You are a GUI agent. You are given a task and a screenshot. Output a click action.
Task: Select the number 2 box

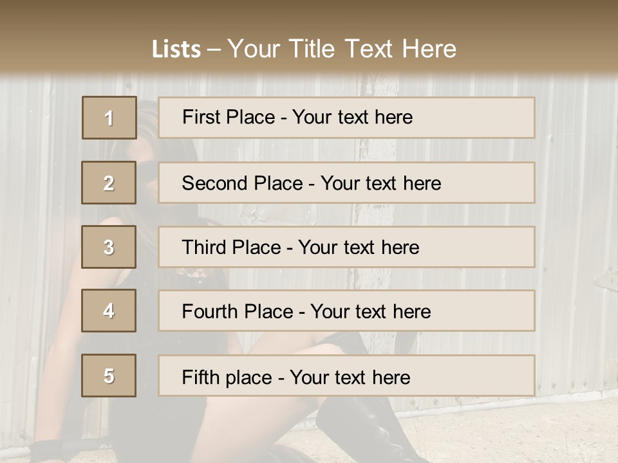pyautogui.click(x=109, y=183)
